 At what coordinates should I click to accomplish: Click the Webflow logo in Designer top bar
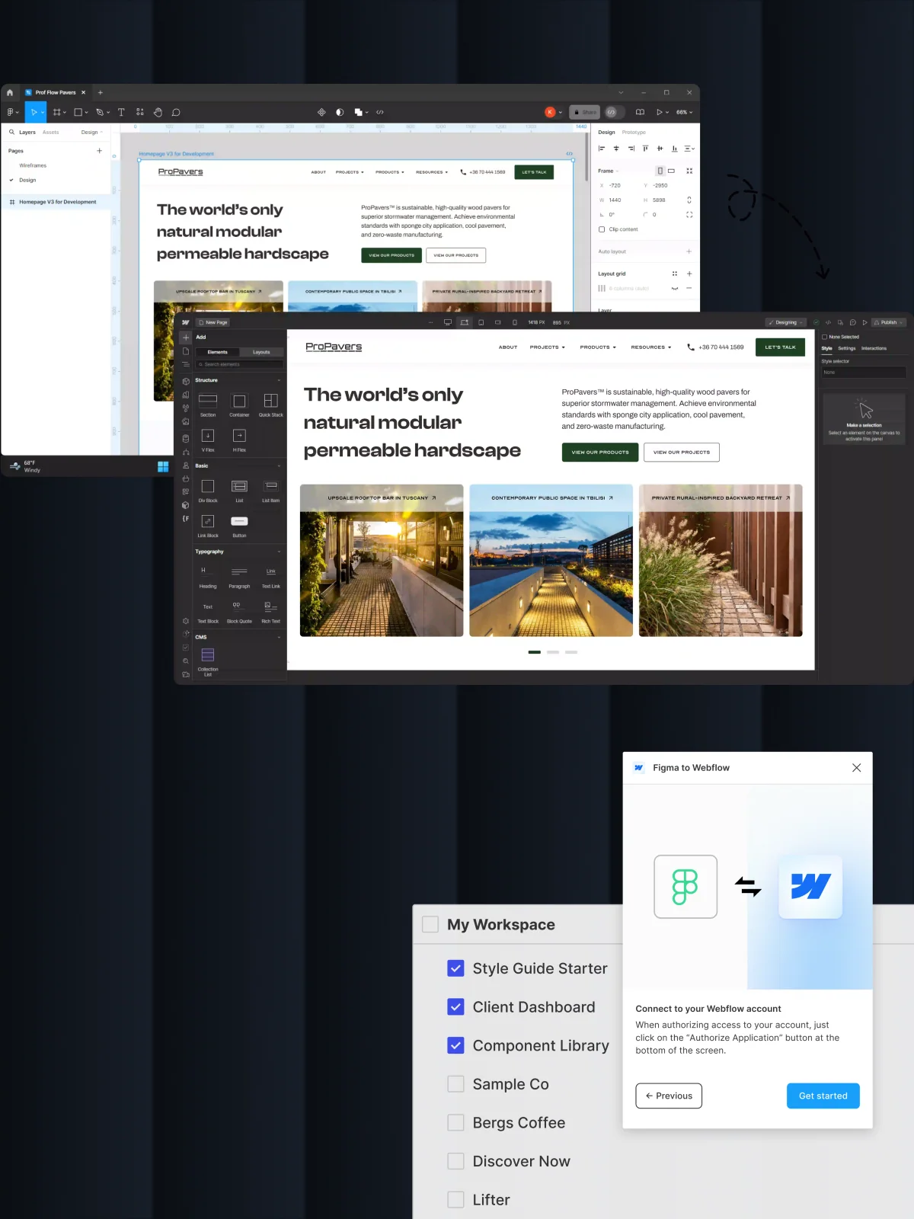(x=185, y=322)
